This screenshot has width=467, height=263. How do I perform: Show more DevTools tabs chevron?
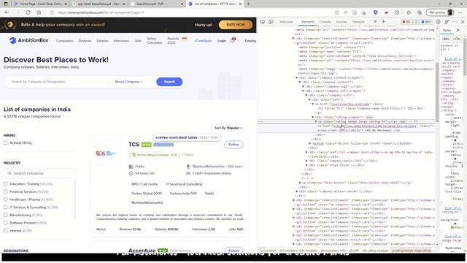pos(374,22)
